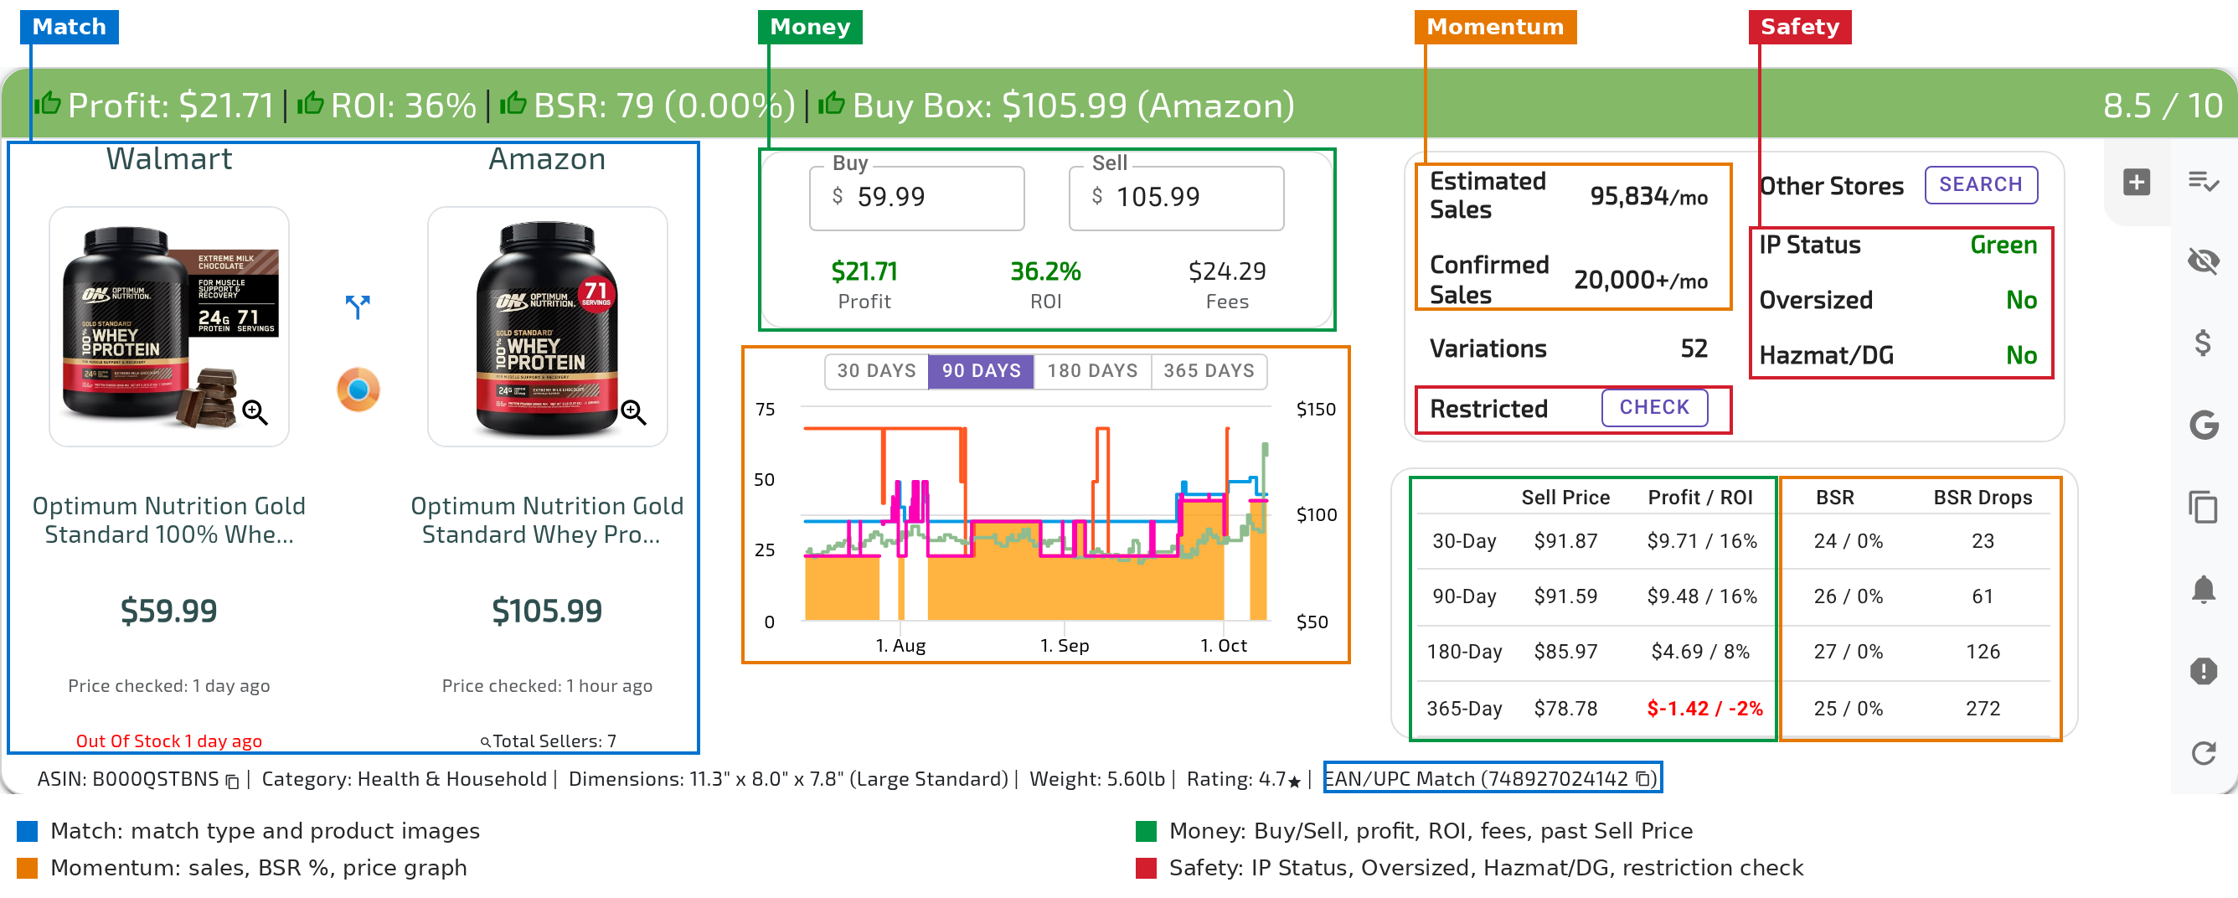
Task: Click CHECK next to Restricted
Action: pos(1654,408)
